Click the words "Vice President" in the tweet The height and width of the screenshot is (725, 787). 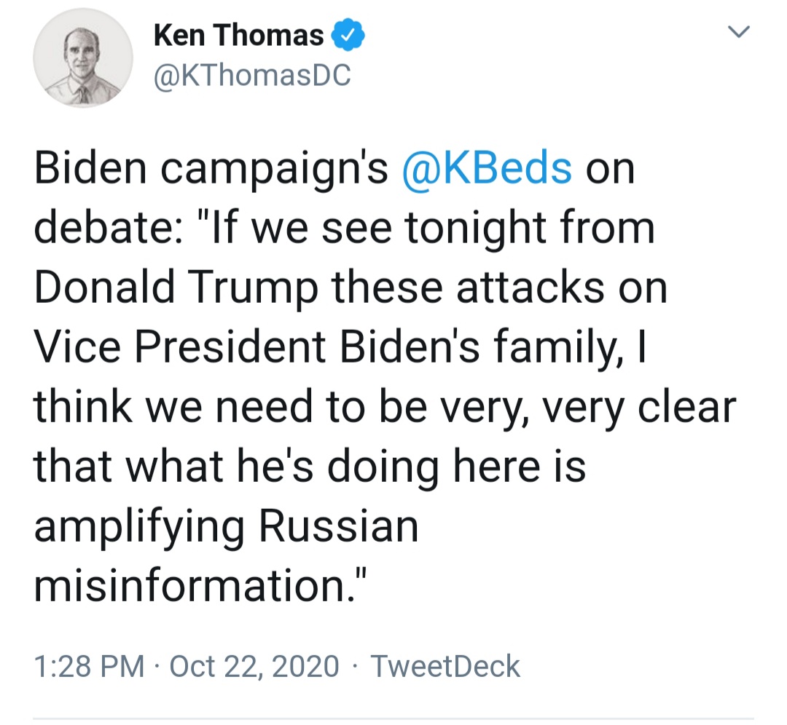coord(180,346)
